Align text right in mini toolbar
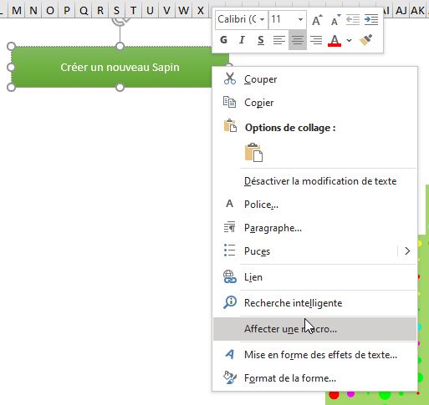Image resolution: width=429 pixels, height=405 pixels. (x=316, y=40)
